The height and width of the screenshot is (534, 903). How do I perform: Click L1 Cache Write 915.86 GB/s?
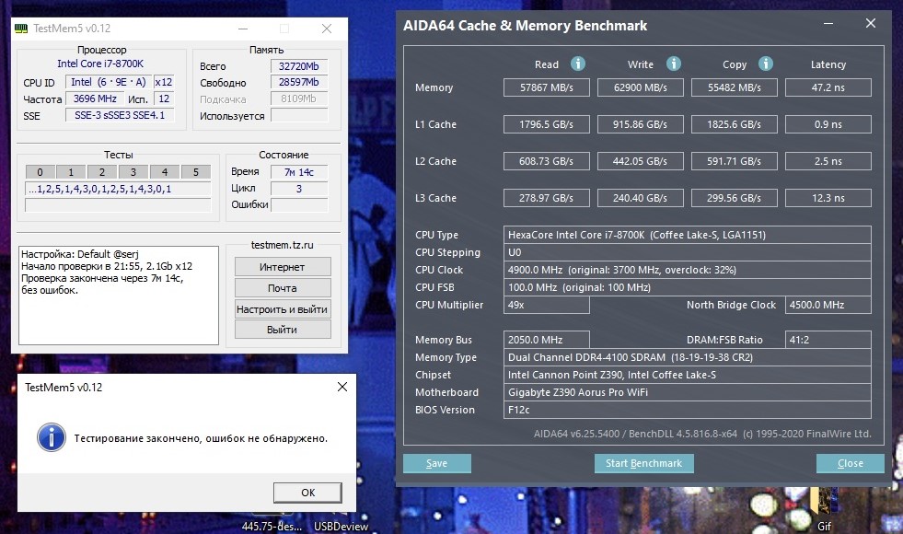[641, 124]
